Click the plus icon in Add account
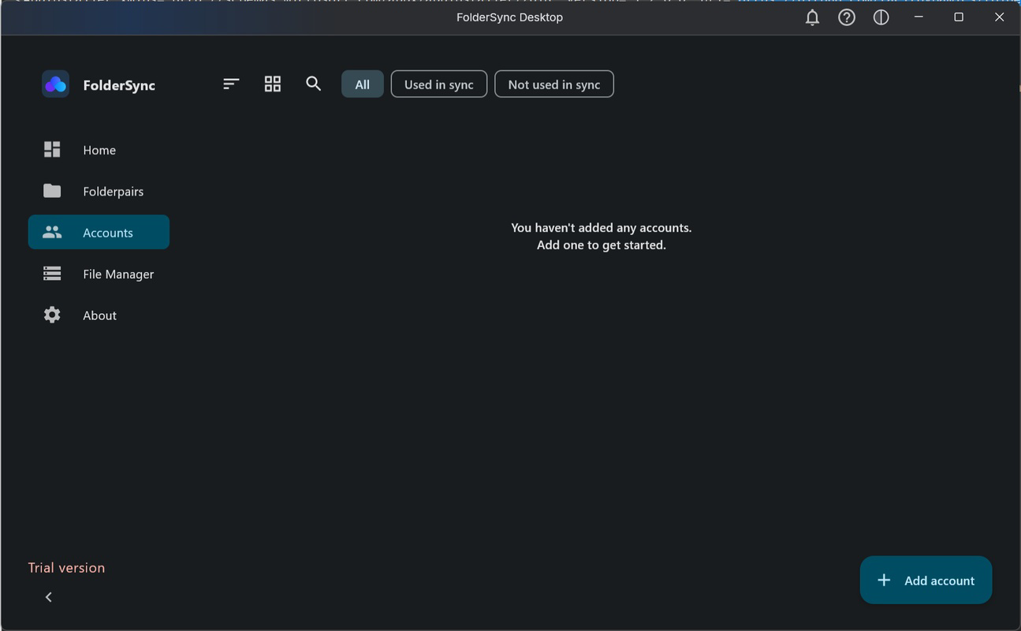Viewport: 1021px width, 631px height. [884, 581]
